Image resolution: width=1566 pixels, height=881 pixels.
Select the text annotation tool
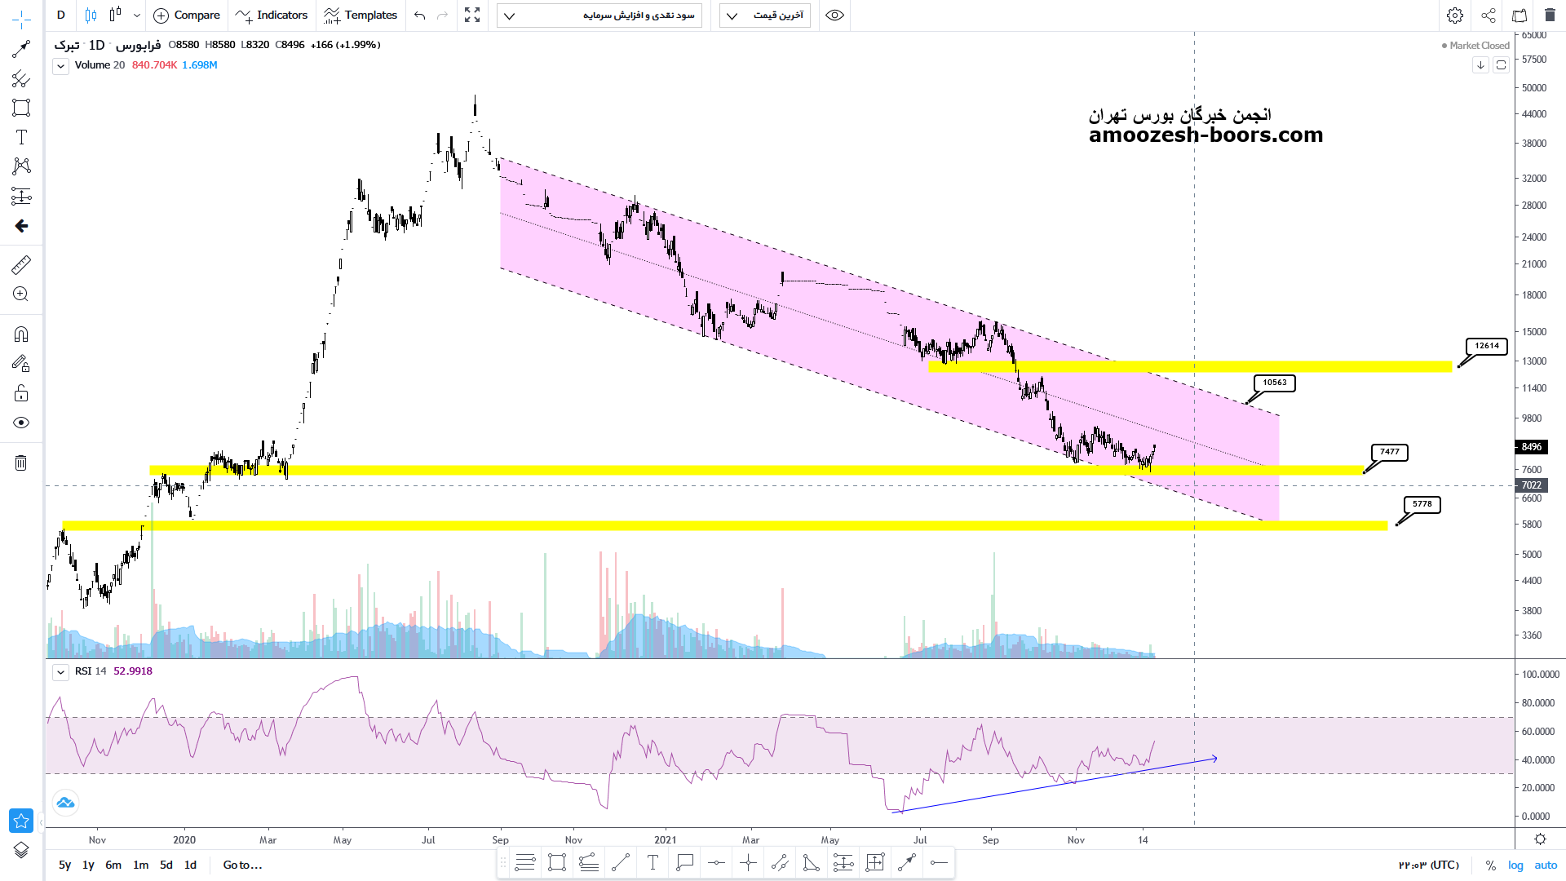(x=21, y=137)
